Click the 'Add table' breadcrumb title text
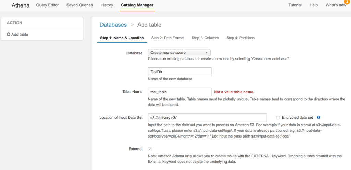This screenshot has height=170, width=351. pos(149,25)
